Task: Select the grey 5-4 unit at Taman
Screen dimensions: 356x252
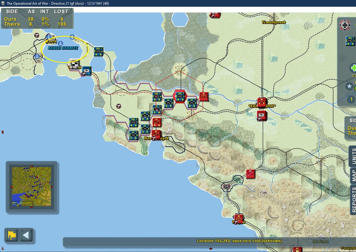Action: point(75,64)
